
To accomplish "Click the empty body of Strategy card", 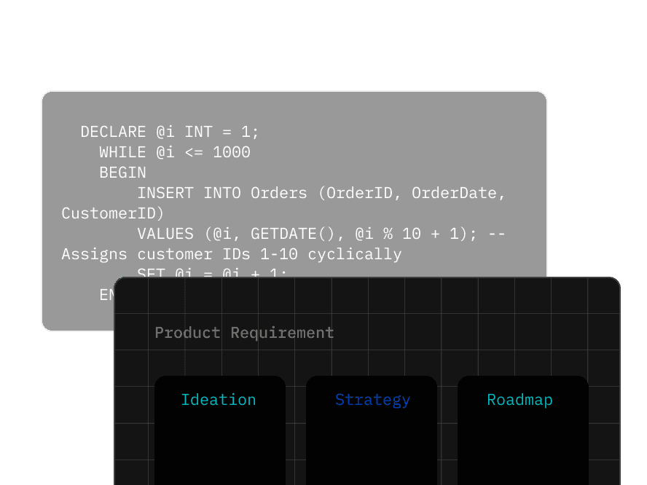I will (372, 448).
